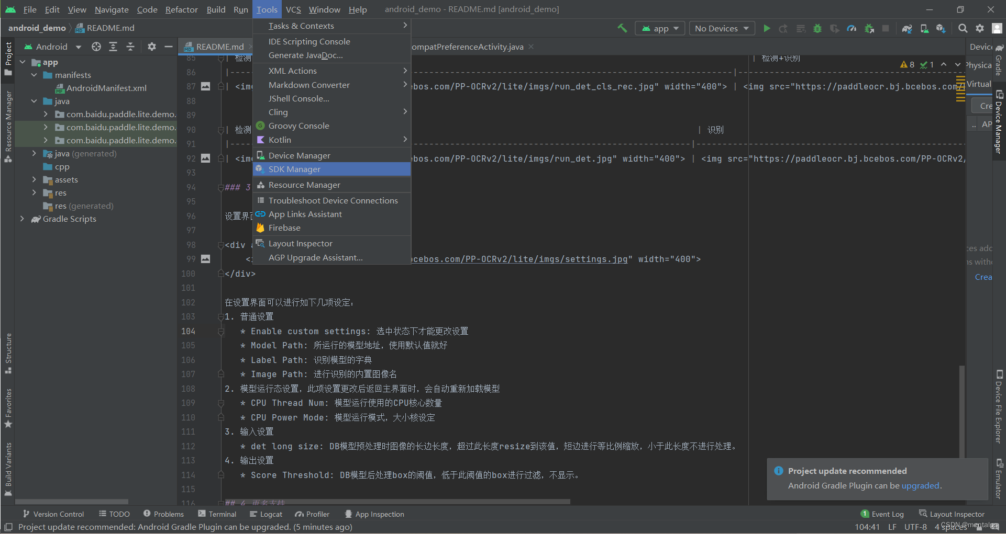Open the Resource Manager side tab

point(8,126)
